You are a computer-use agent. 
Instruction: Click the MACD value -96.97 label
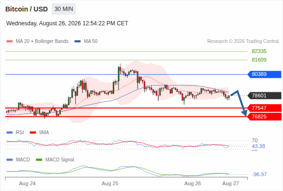259,174
